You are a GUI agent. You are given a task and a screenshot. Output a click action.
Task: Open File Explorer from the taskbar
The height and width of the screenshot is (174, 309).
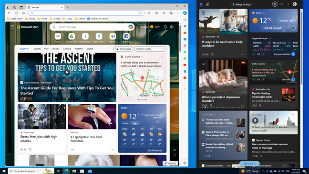tap(74, 171)
